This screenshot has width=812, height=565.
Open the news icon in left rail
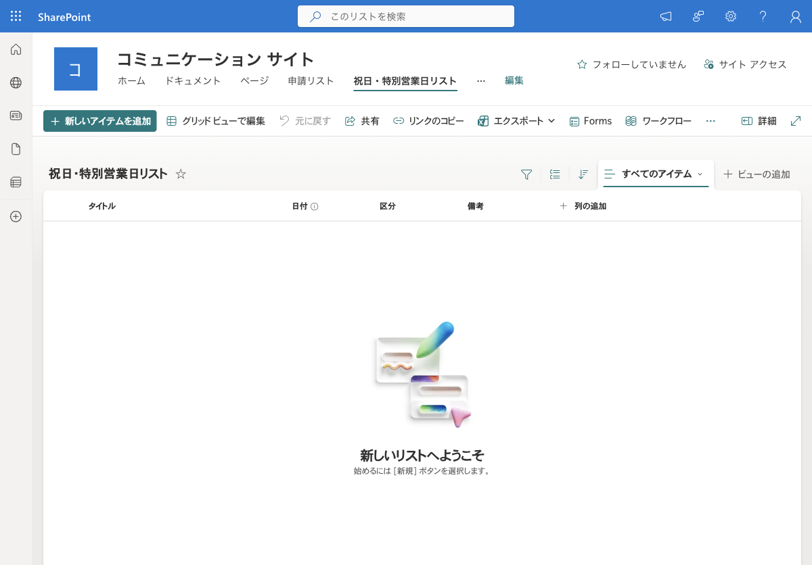pos(16,116)
